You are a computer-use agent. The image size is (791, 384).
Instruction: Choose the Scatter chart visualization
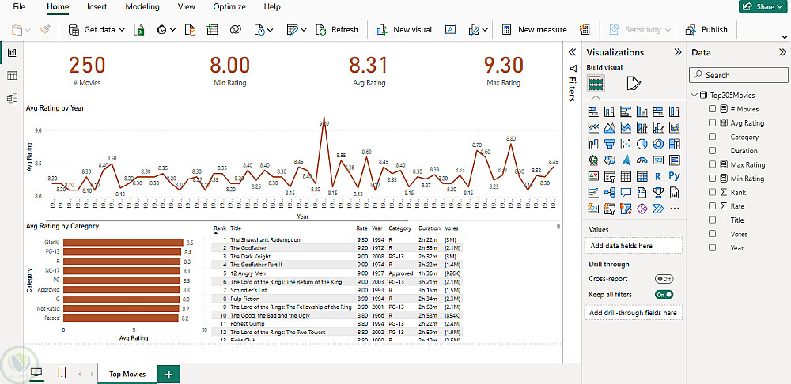(626, 144)
